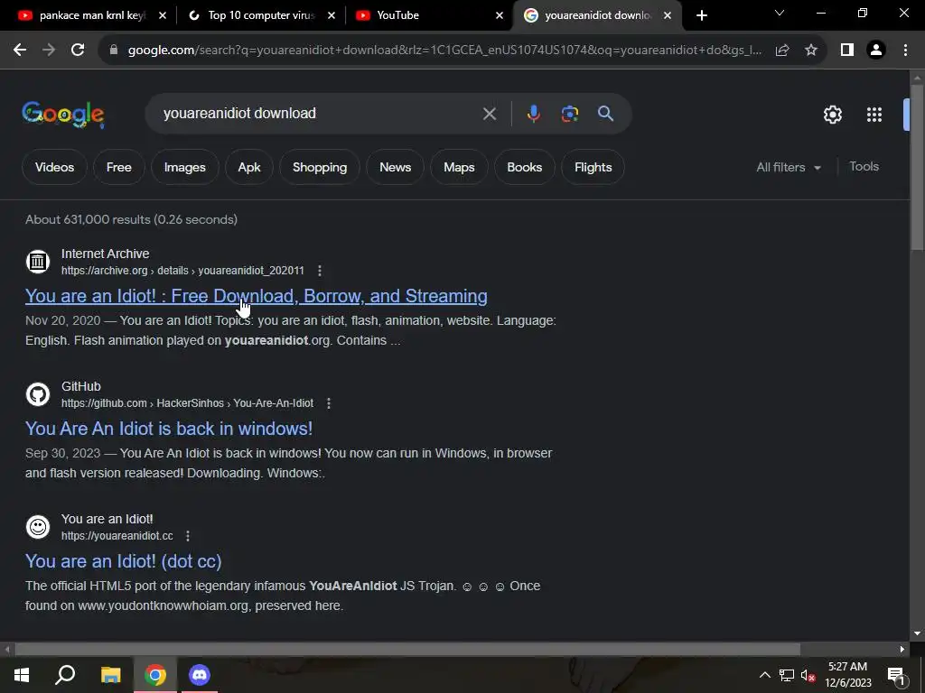Open Windows notification center
The width and height of the screenshot is (925, 693).
pos(896,675)
